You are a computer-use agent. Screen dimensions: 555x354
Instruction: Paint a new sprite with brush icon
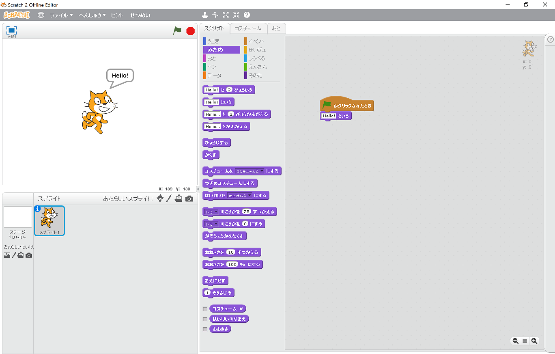tap(169, 199)
